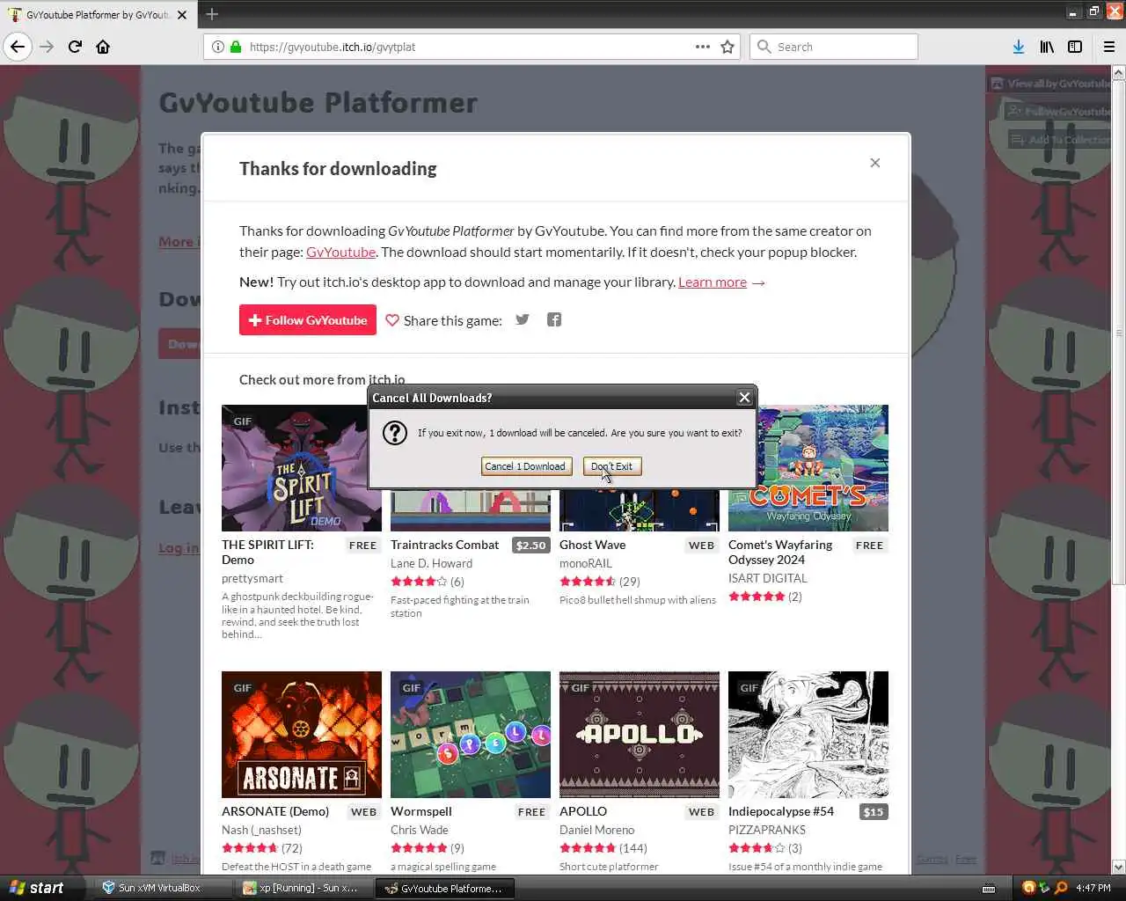The height and width of the screenshot is (901, 1126).
Task: Share the game on Facebook
Action: (x=554, y=319)
